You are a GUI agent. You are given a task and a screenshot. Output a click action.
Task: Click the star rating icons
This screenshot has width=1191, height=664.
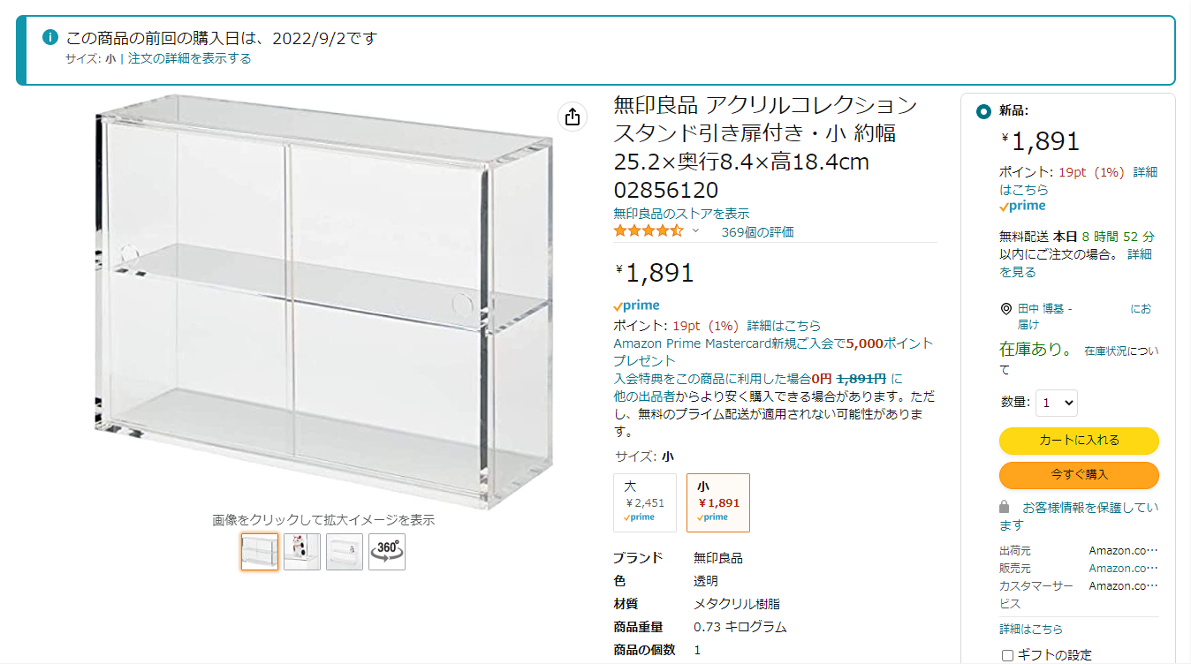[x=649, y=231]
